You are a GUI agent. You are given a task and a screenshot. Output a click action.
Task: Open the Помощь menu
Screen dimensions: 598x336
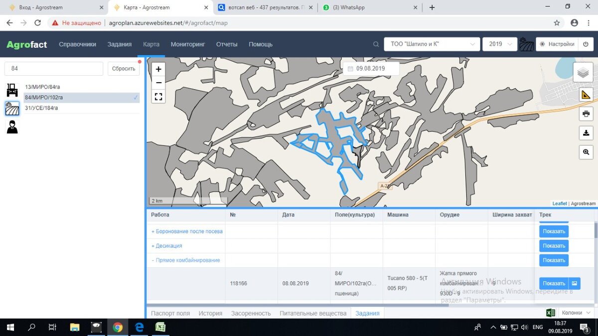[x=261, y=44]
